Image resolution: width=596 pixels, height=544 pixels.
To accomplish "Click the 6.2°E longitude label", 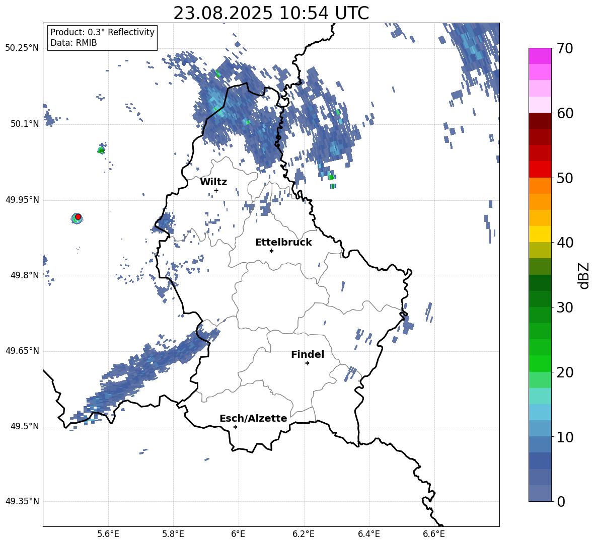I will point(304,534).
